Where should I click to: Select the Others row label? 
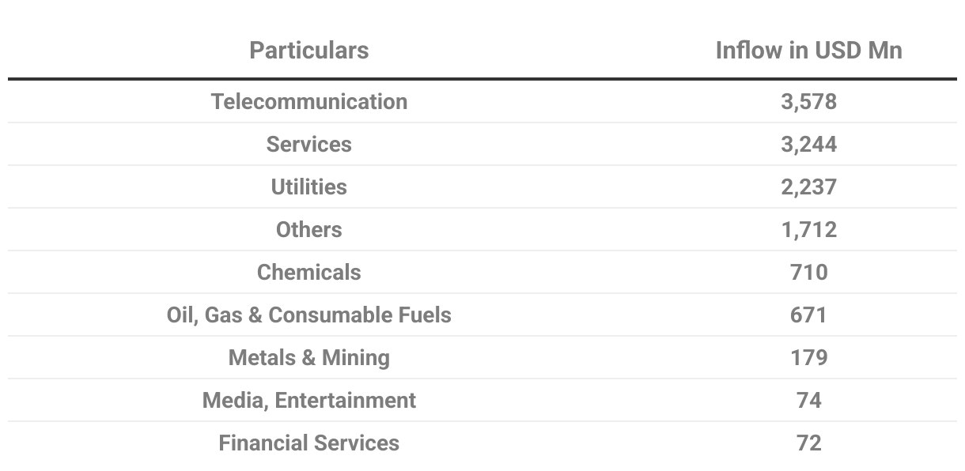pyautogui.click(x=308, y=229)
